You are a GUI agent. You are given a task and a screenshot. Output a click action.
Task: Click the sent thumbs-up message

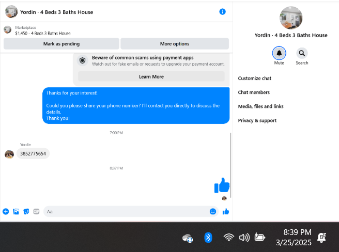pyautogui.click(x=222, y=185)
